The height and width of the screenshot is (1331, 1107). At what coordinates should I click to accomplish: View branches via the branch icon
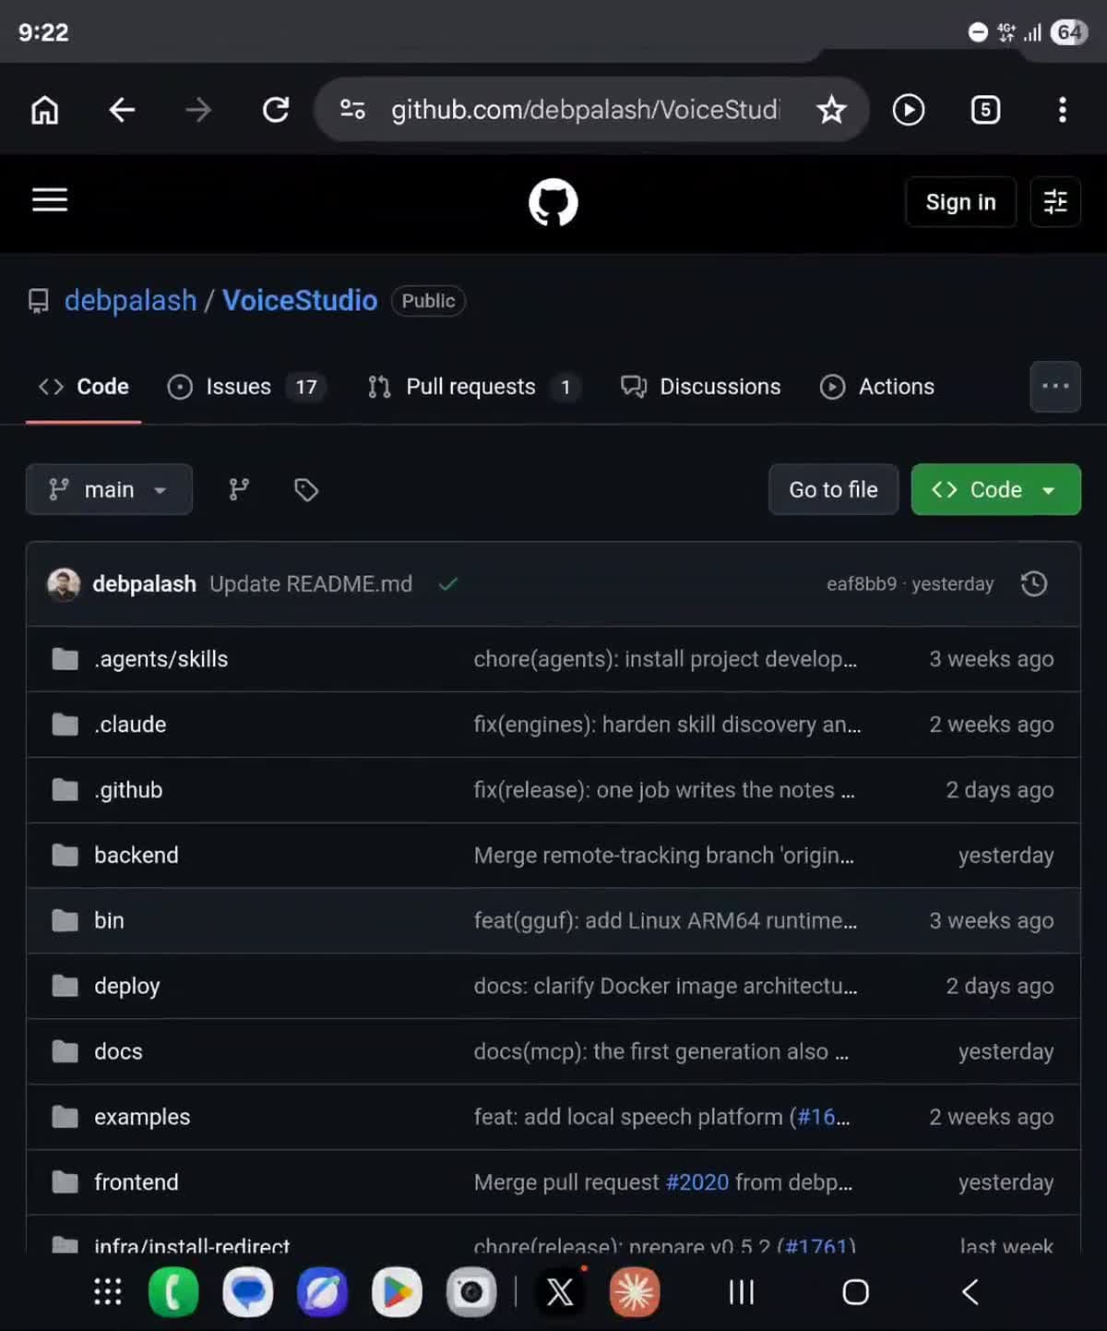[x=239, y=489]
